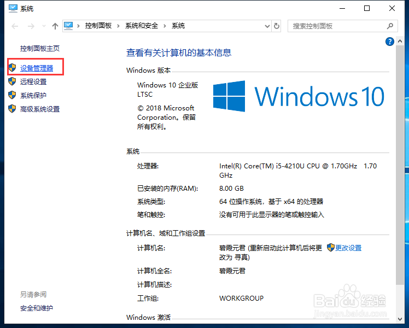Image resolution: width=409 pixels, height=328 pixels.
Task: Maximize the 系统 window
Action: [x=367, y=8]
